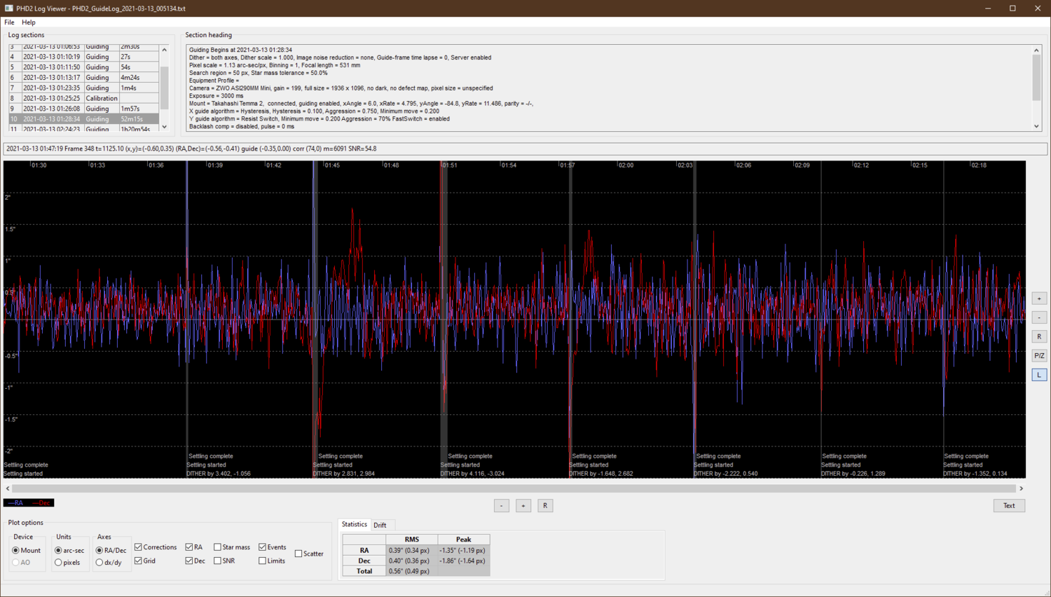1051x597 pixels.
Task: Open the File menu
Action: click(9, 22)
